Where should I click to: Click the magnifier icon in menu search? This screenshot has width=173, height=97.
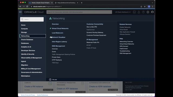click(x=22, y=19)
